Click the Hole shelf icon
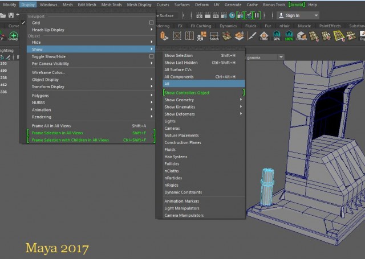 (264, 36)
